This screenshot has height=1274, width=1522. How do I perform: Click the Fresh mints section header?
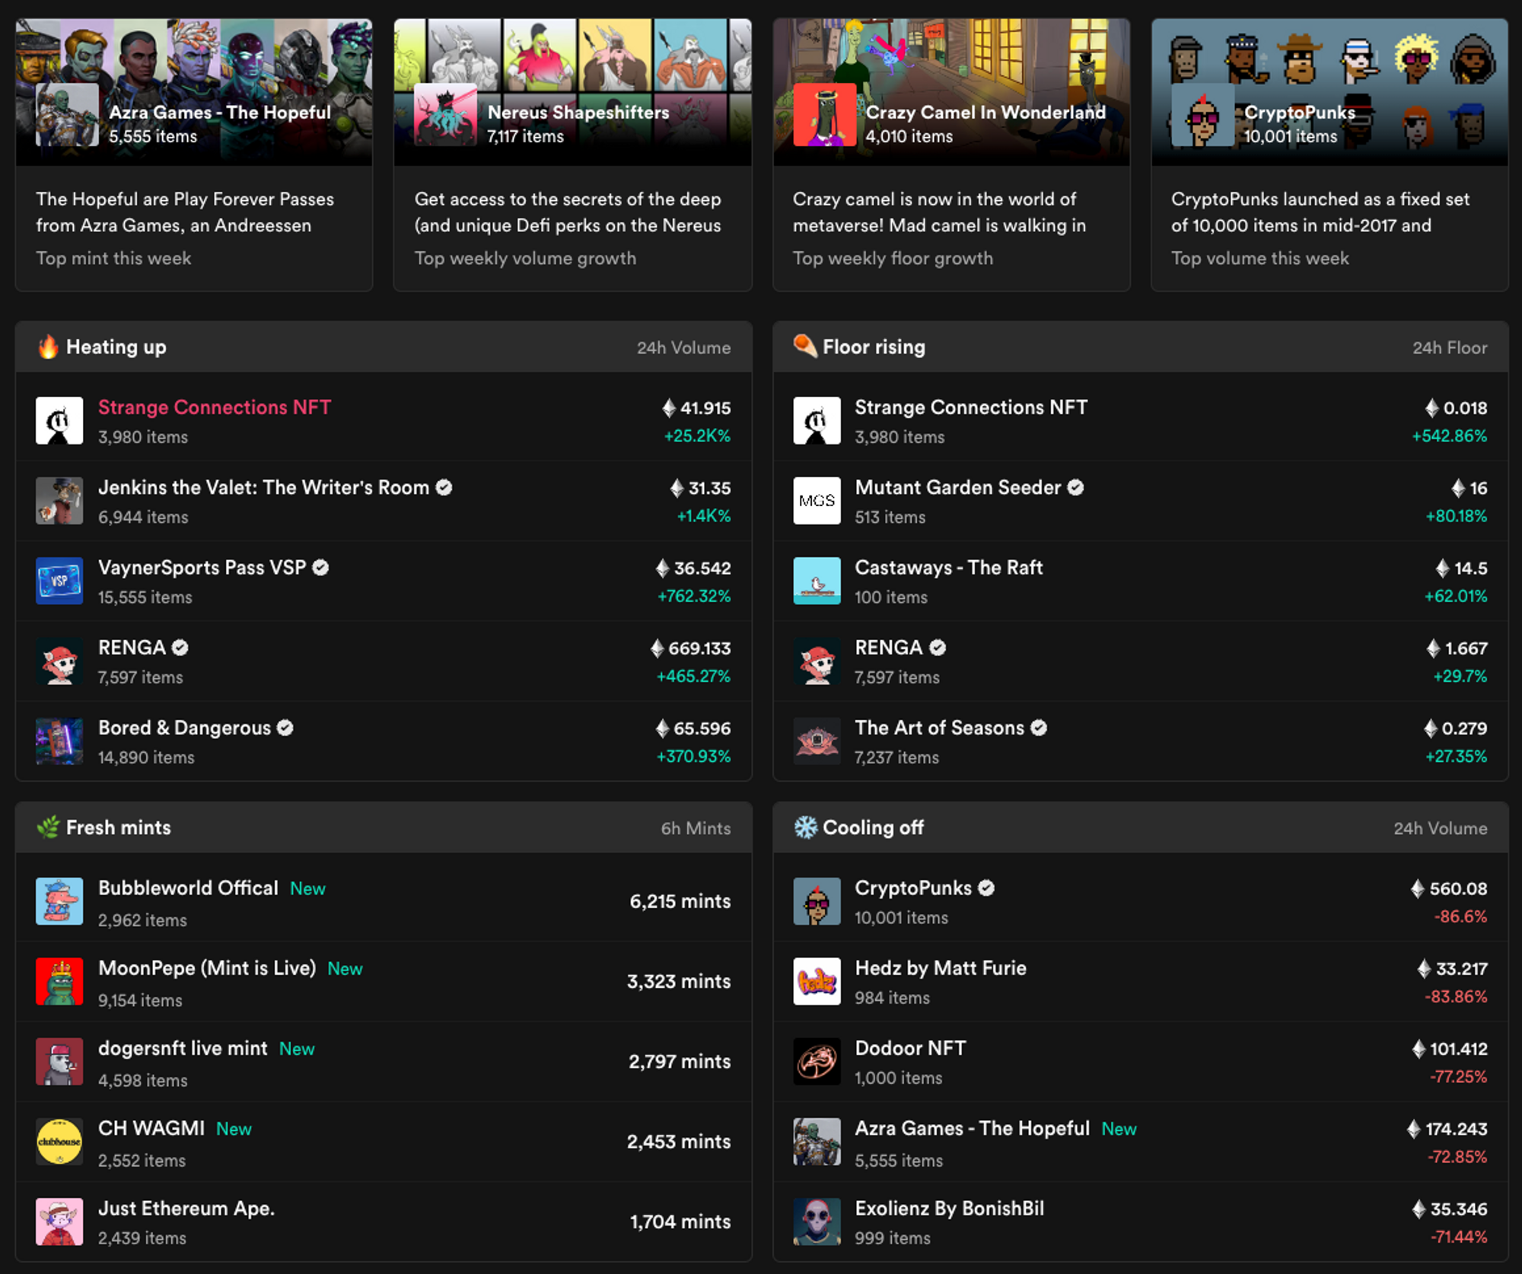pos(384,828)
